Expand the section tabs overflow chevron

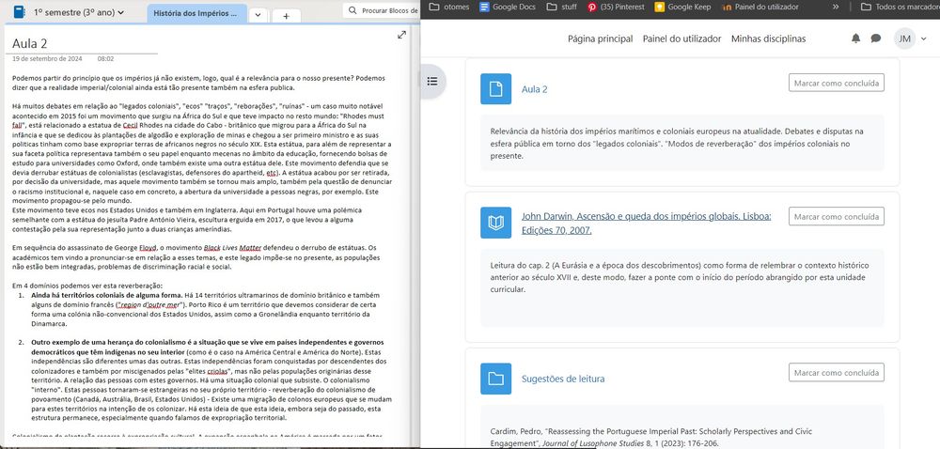click(258, 16)
